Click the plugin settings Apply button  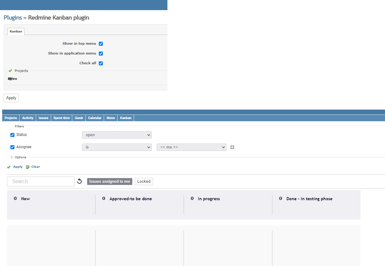(11, 98)
